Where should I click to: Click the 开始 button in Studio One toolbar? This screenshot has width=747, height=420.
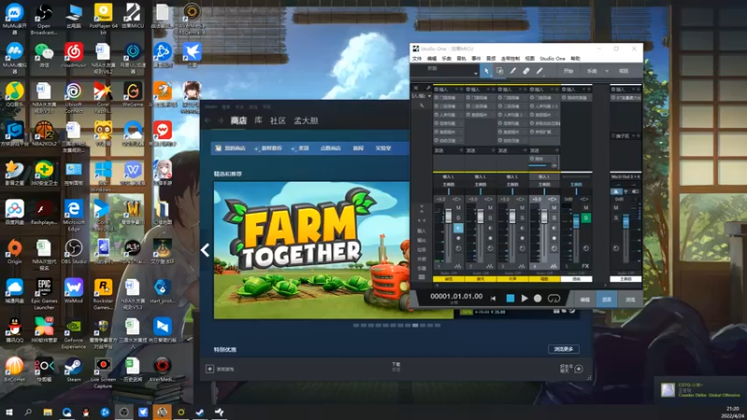pos(568,71)
